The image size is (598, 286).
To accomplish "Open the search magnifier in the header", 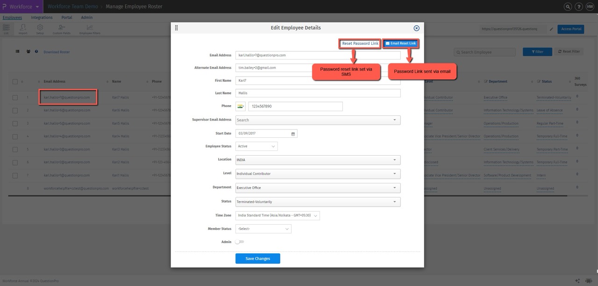I will tap(568, 7).
